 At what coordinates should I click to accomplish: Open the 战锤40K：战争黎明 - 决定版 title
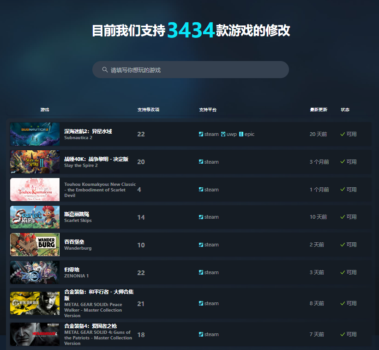[96, 159]
